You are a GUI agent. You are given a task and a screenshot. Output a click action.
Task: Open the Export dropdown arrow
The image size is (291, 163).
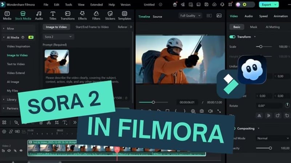(275, 5)
